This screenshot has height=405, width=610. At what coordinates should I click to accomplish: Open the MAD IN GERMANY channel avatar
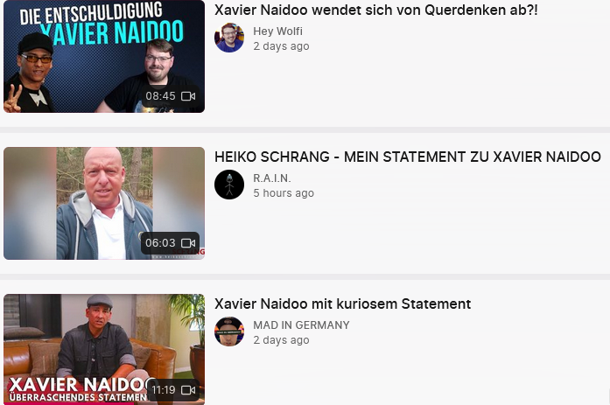[229, 332]
